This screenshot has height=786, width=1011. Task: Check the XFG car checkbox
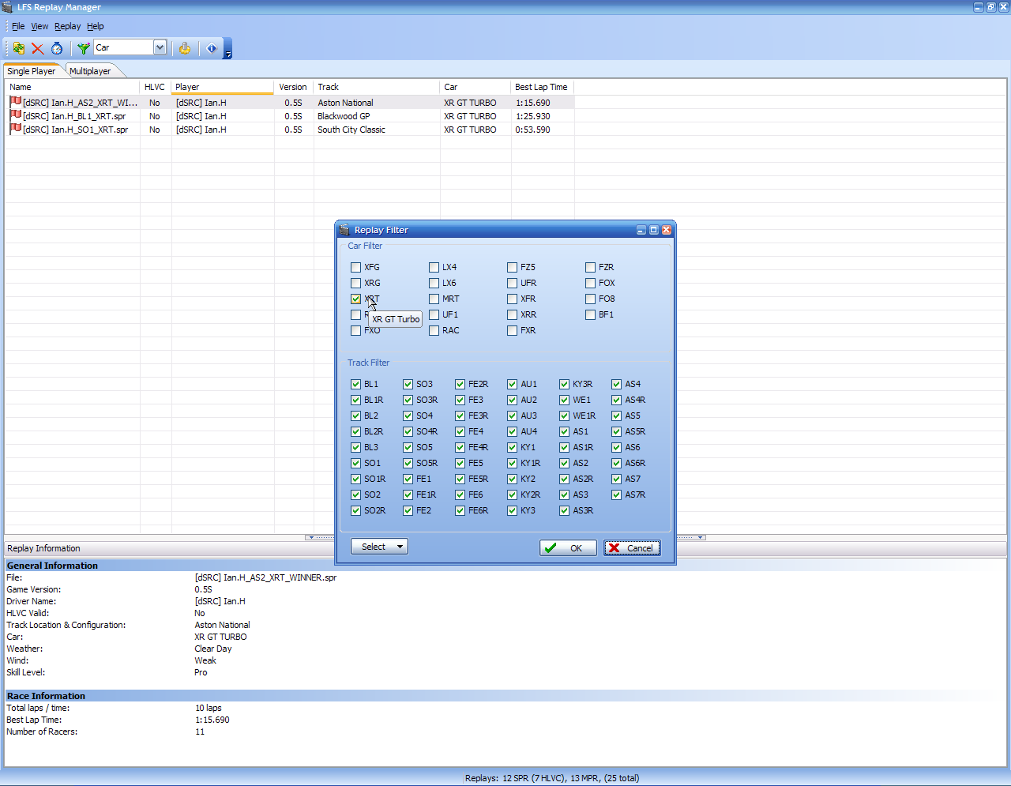pyautogui.click(x=355, y=267)
